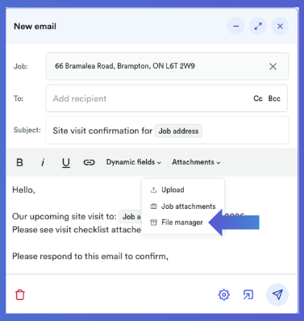Apply bold formatting with the B icon

pyautogui.click(x=19, y=162)
